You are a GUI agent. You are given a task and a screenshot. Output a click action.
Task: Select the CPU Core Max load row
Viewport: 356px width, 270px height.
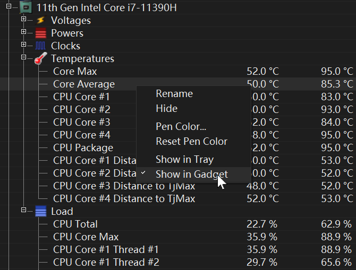coord(178,237)
